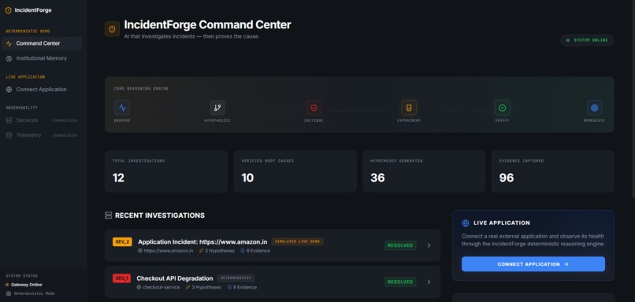Click the SEV_1 severity badge
Viewport: 635px width, 302px height.
121,278
